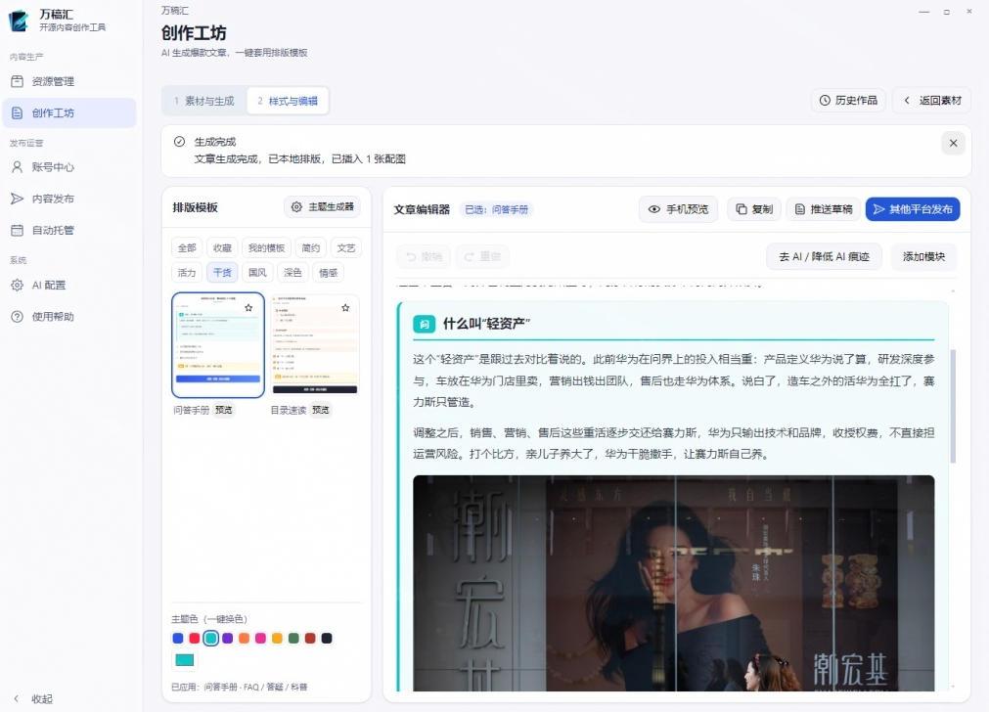Click the 万稿汇 app logo
Image resolution: width=989 pixels, height=712 pixels.
click(x=19, y=21)
